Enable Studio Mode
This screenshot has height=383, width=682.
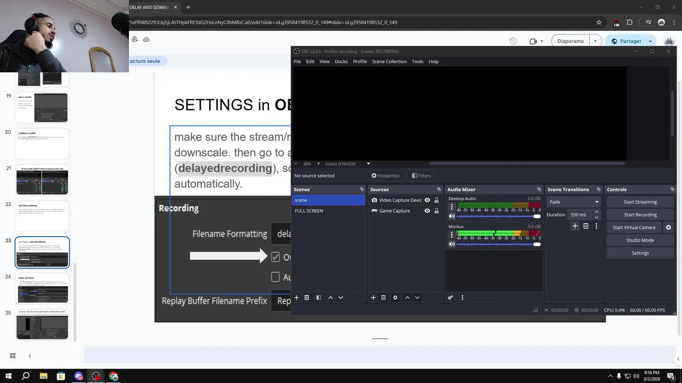pos(640,240)
